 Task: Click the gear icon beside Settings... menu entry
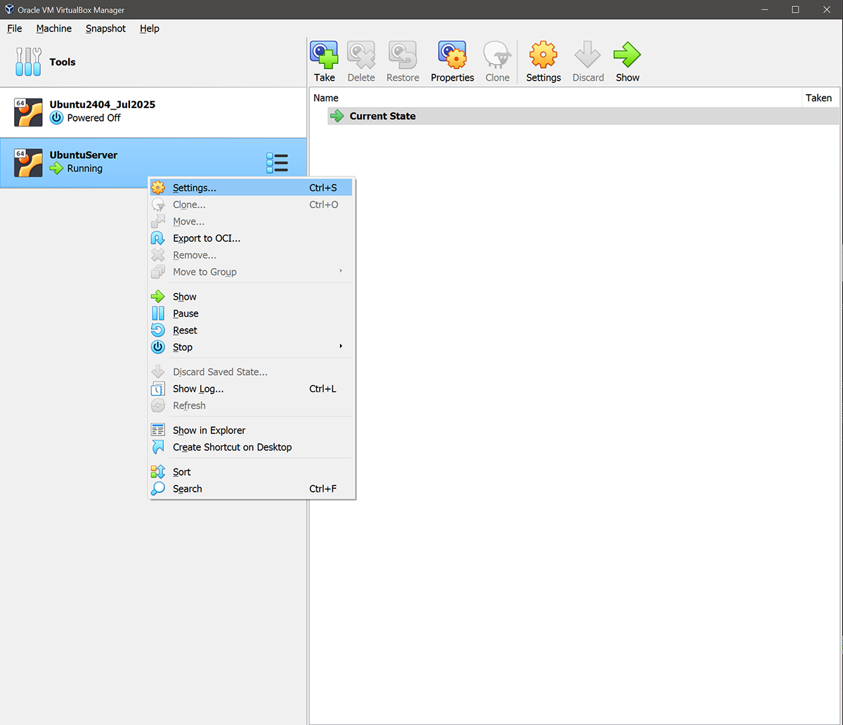point(158,188)
